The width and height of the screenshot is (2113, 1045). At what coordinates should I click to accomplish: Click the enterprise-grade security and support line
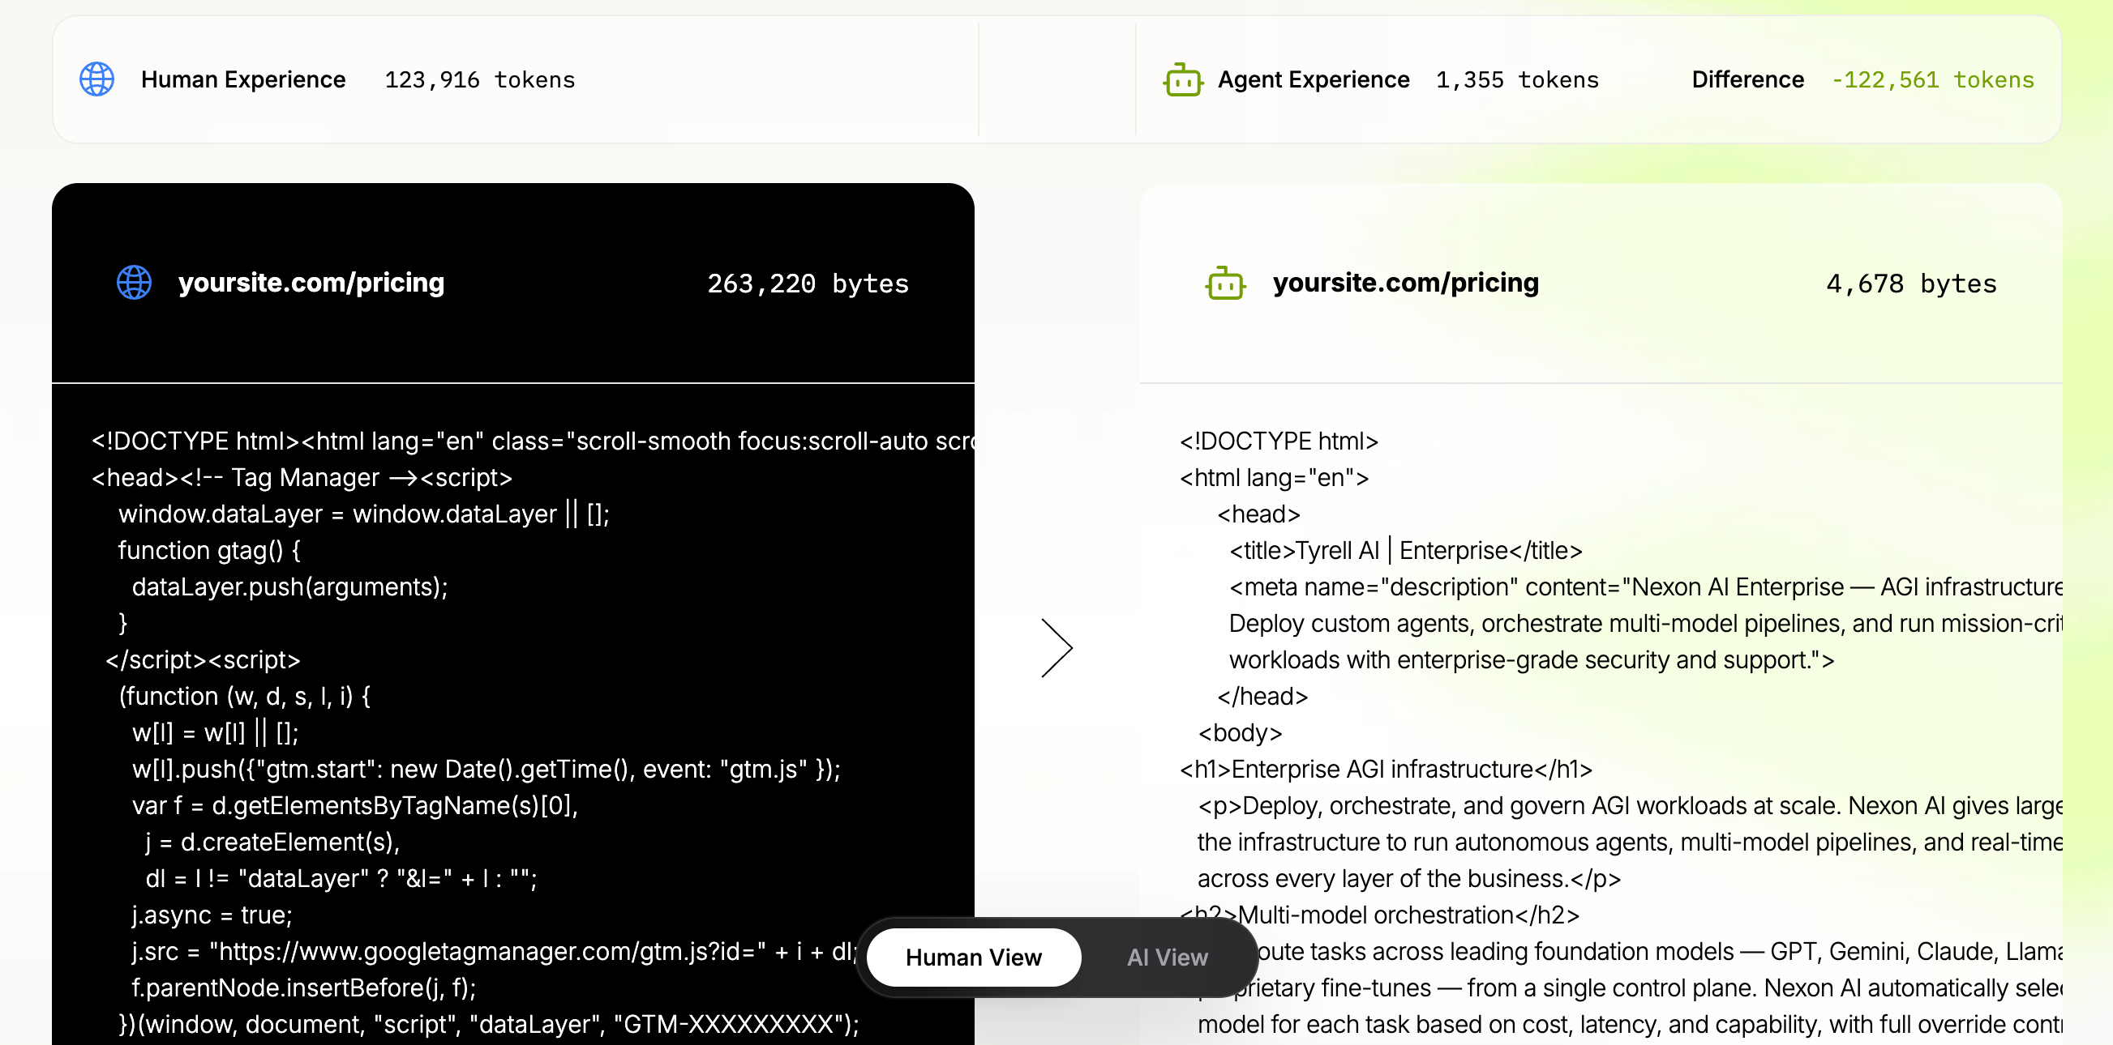1532,659
